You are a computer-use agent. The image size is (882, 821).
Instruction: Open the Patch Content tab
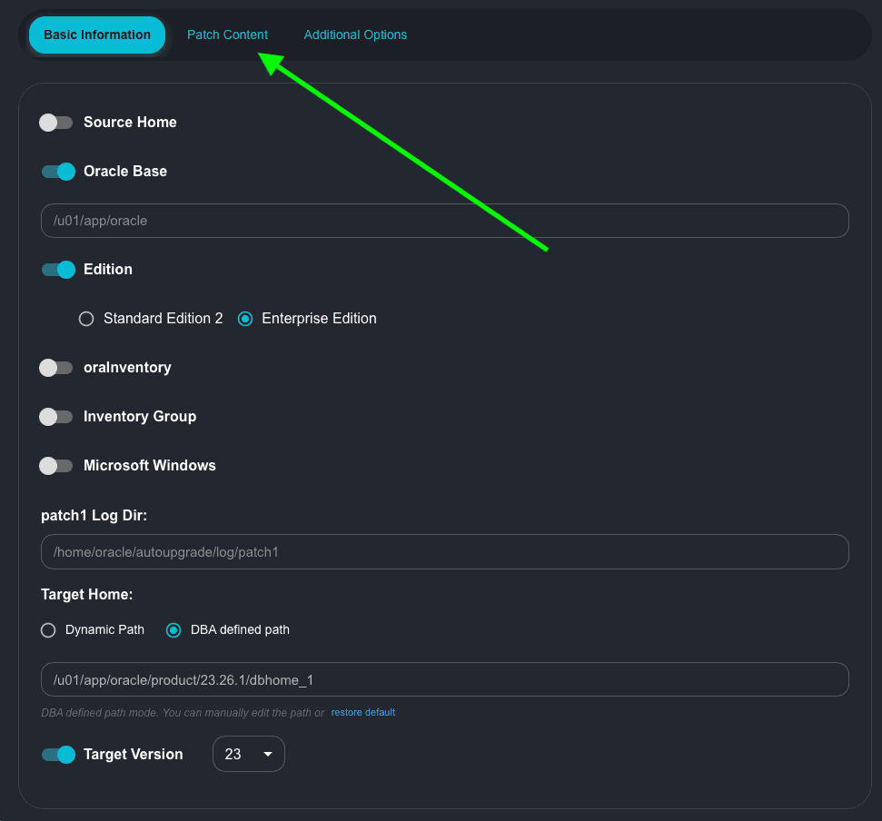tap(227, 35)
